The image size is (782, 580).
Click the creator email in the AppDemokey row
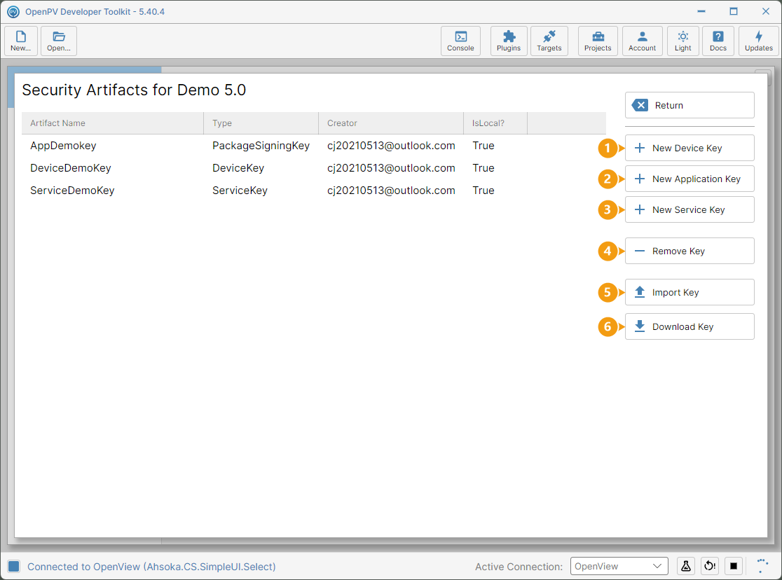(x=391, y=146)
